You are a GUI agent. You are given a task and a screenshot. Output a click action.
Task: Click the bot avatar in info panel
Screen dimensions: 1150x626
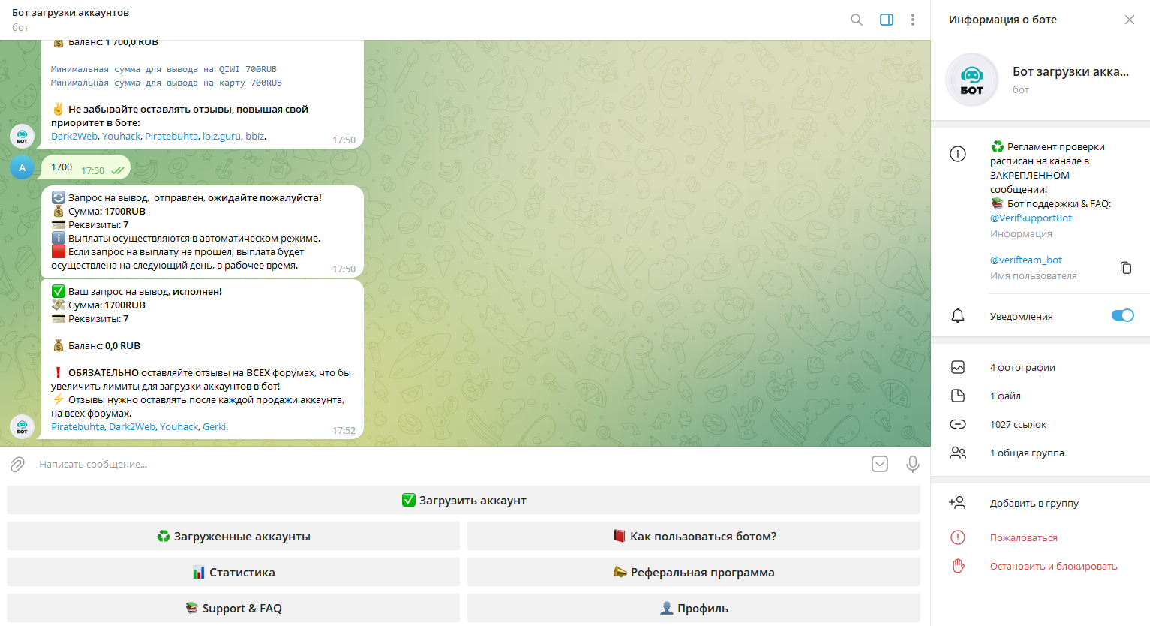971,80
